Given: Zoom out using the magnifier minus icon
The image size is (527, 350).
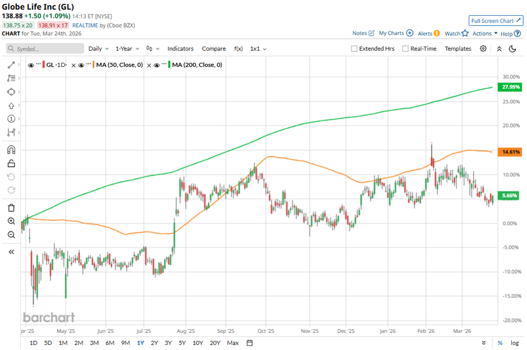Looking at the screenshot, I should tap(11, 235).
